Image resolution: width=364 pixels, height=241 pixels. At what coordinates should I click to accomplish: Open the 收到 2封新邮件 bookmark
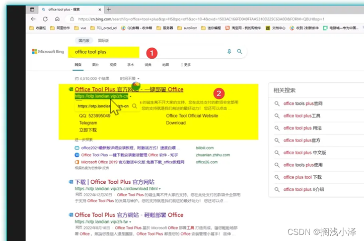click(x=304, y=28)
